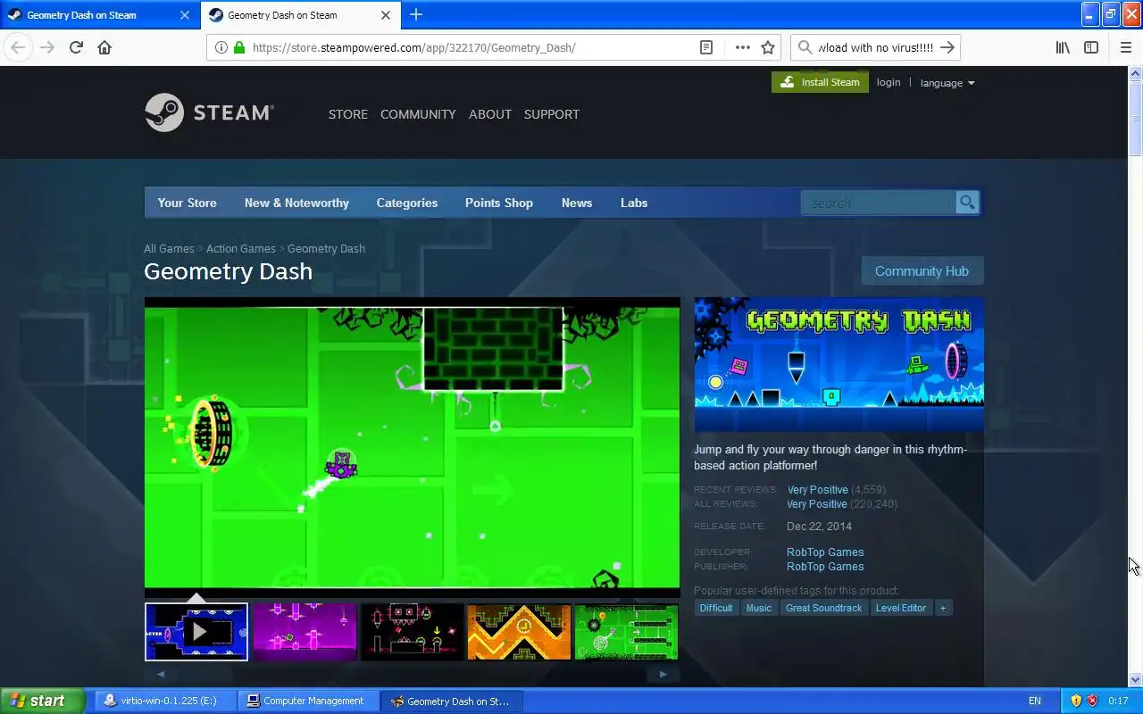Click the green padlock site info icon
The image size is (1143, 714).
pyautogui.click(x=239, y=47)
